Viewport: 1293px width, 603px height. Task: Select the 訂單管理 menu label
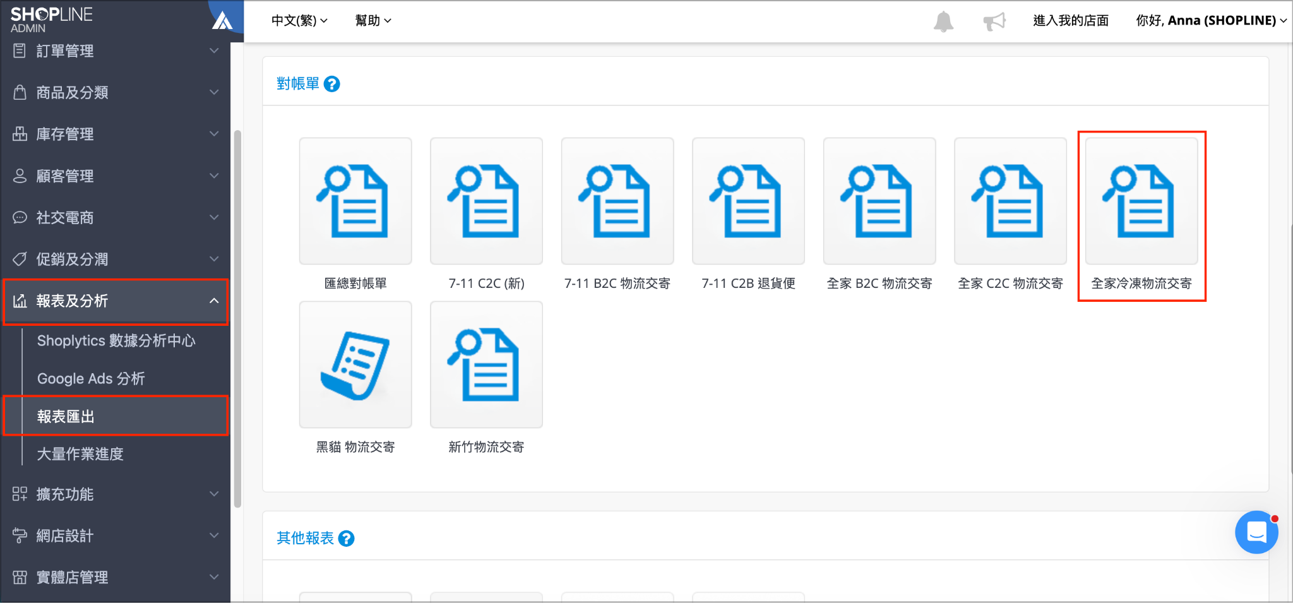point(65,51)
